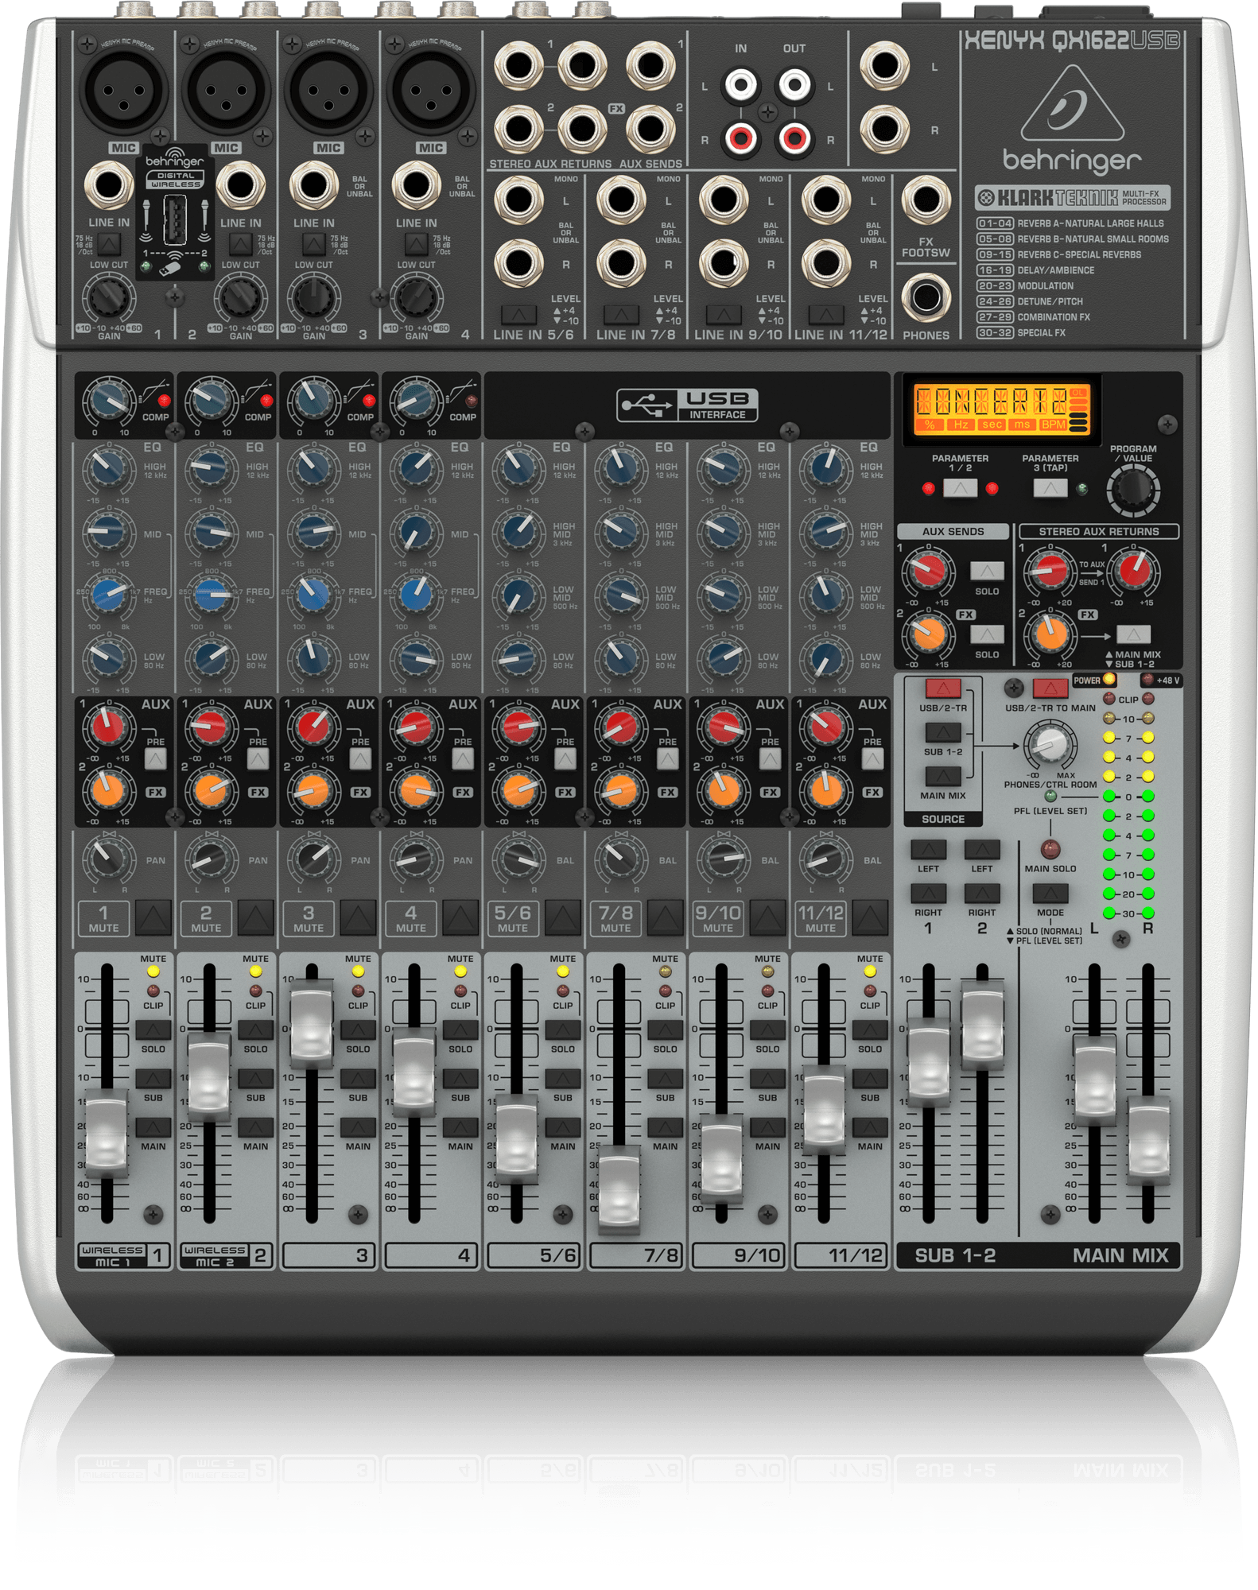
Task: Click the channel 5/6 yellow MUTE LED
Action: 563,971
